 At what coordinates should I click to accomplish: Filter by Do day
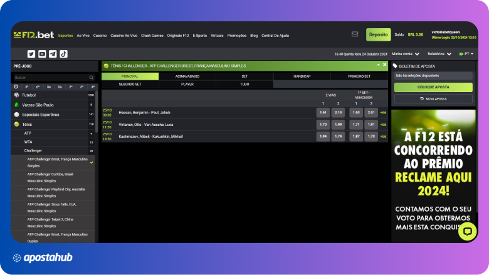(60, 87)
